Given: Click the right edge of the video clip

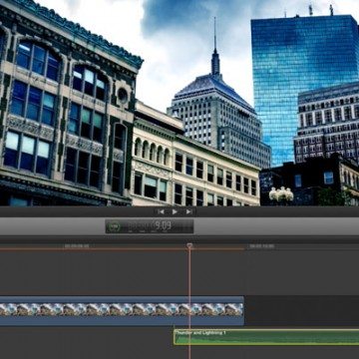Looking at the screenshot, I should coord(243,311).
